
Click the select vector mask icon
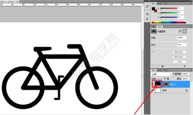(185, 31)
